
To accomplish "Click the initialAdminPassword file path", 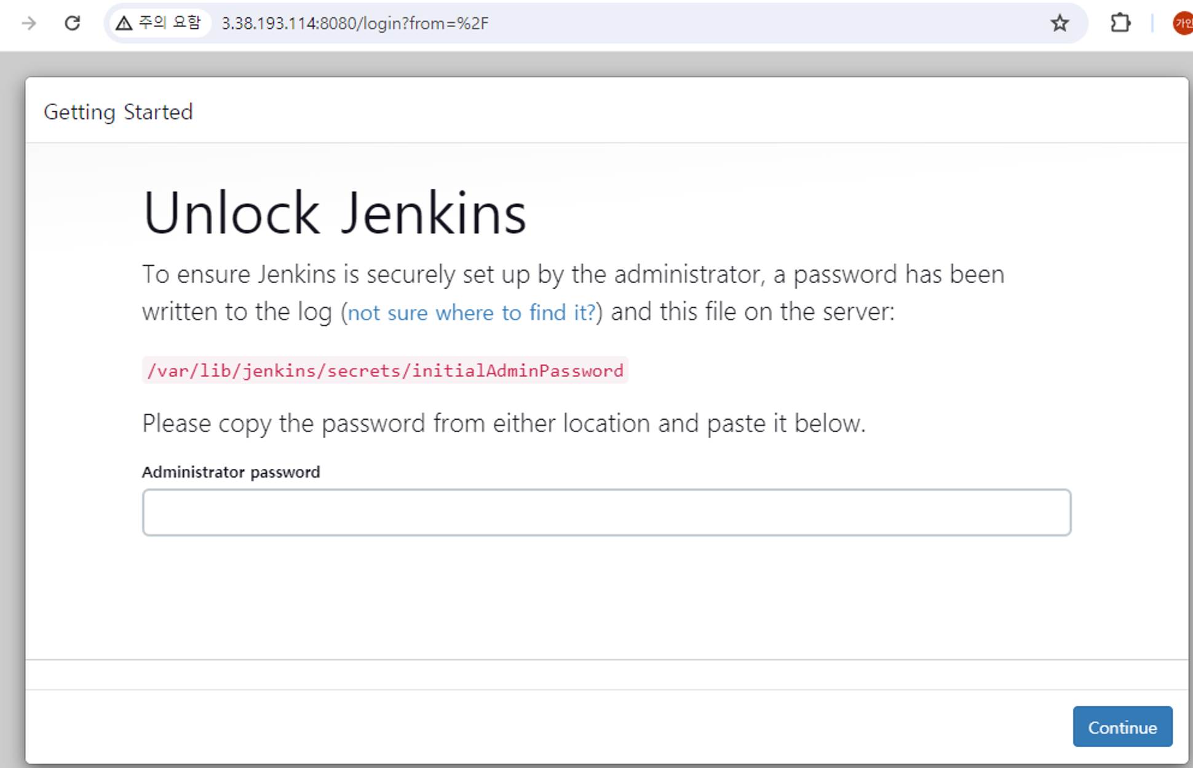I will tap(385, 370).
